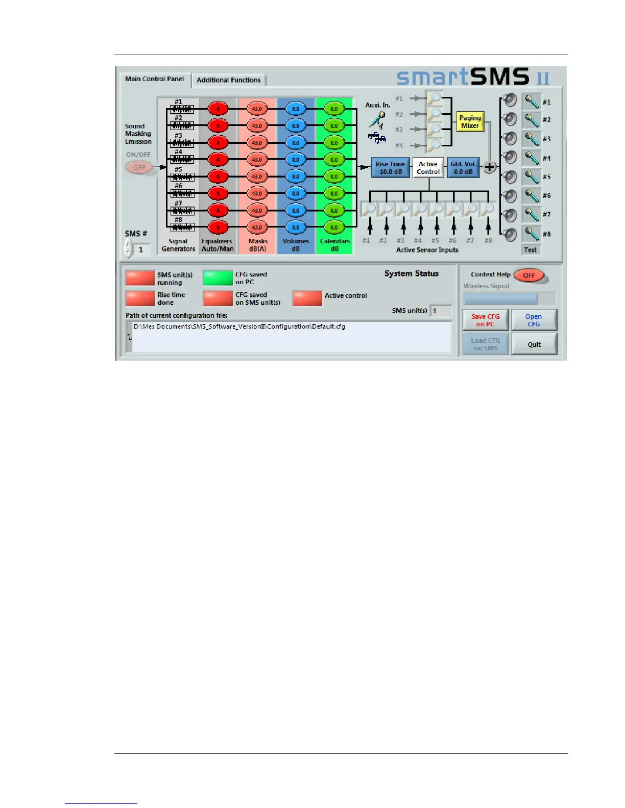Click the Test label button
The width and height of the screenshot is (625, 808).
(531, 250)
